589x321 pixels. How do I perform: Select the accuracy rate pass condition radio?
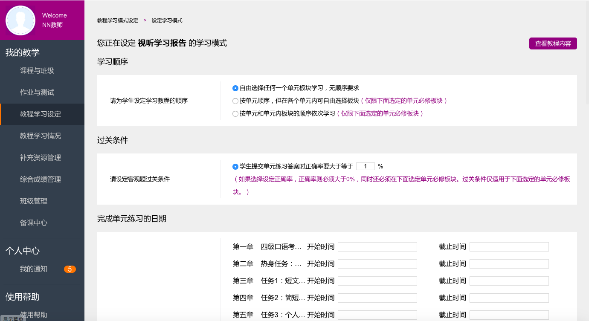[x=235, y=167]
